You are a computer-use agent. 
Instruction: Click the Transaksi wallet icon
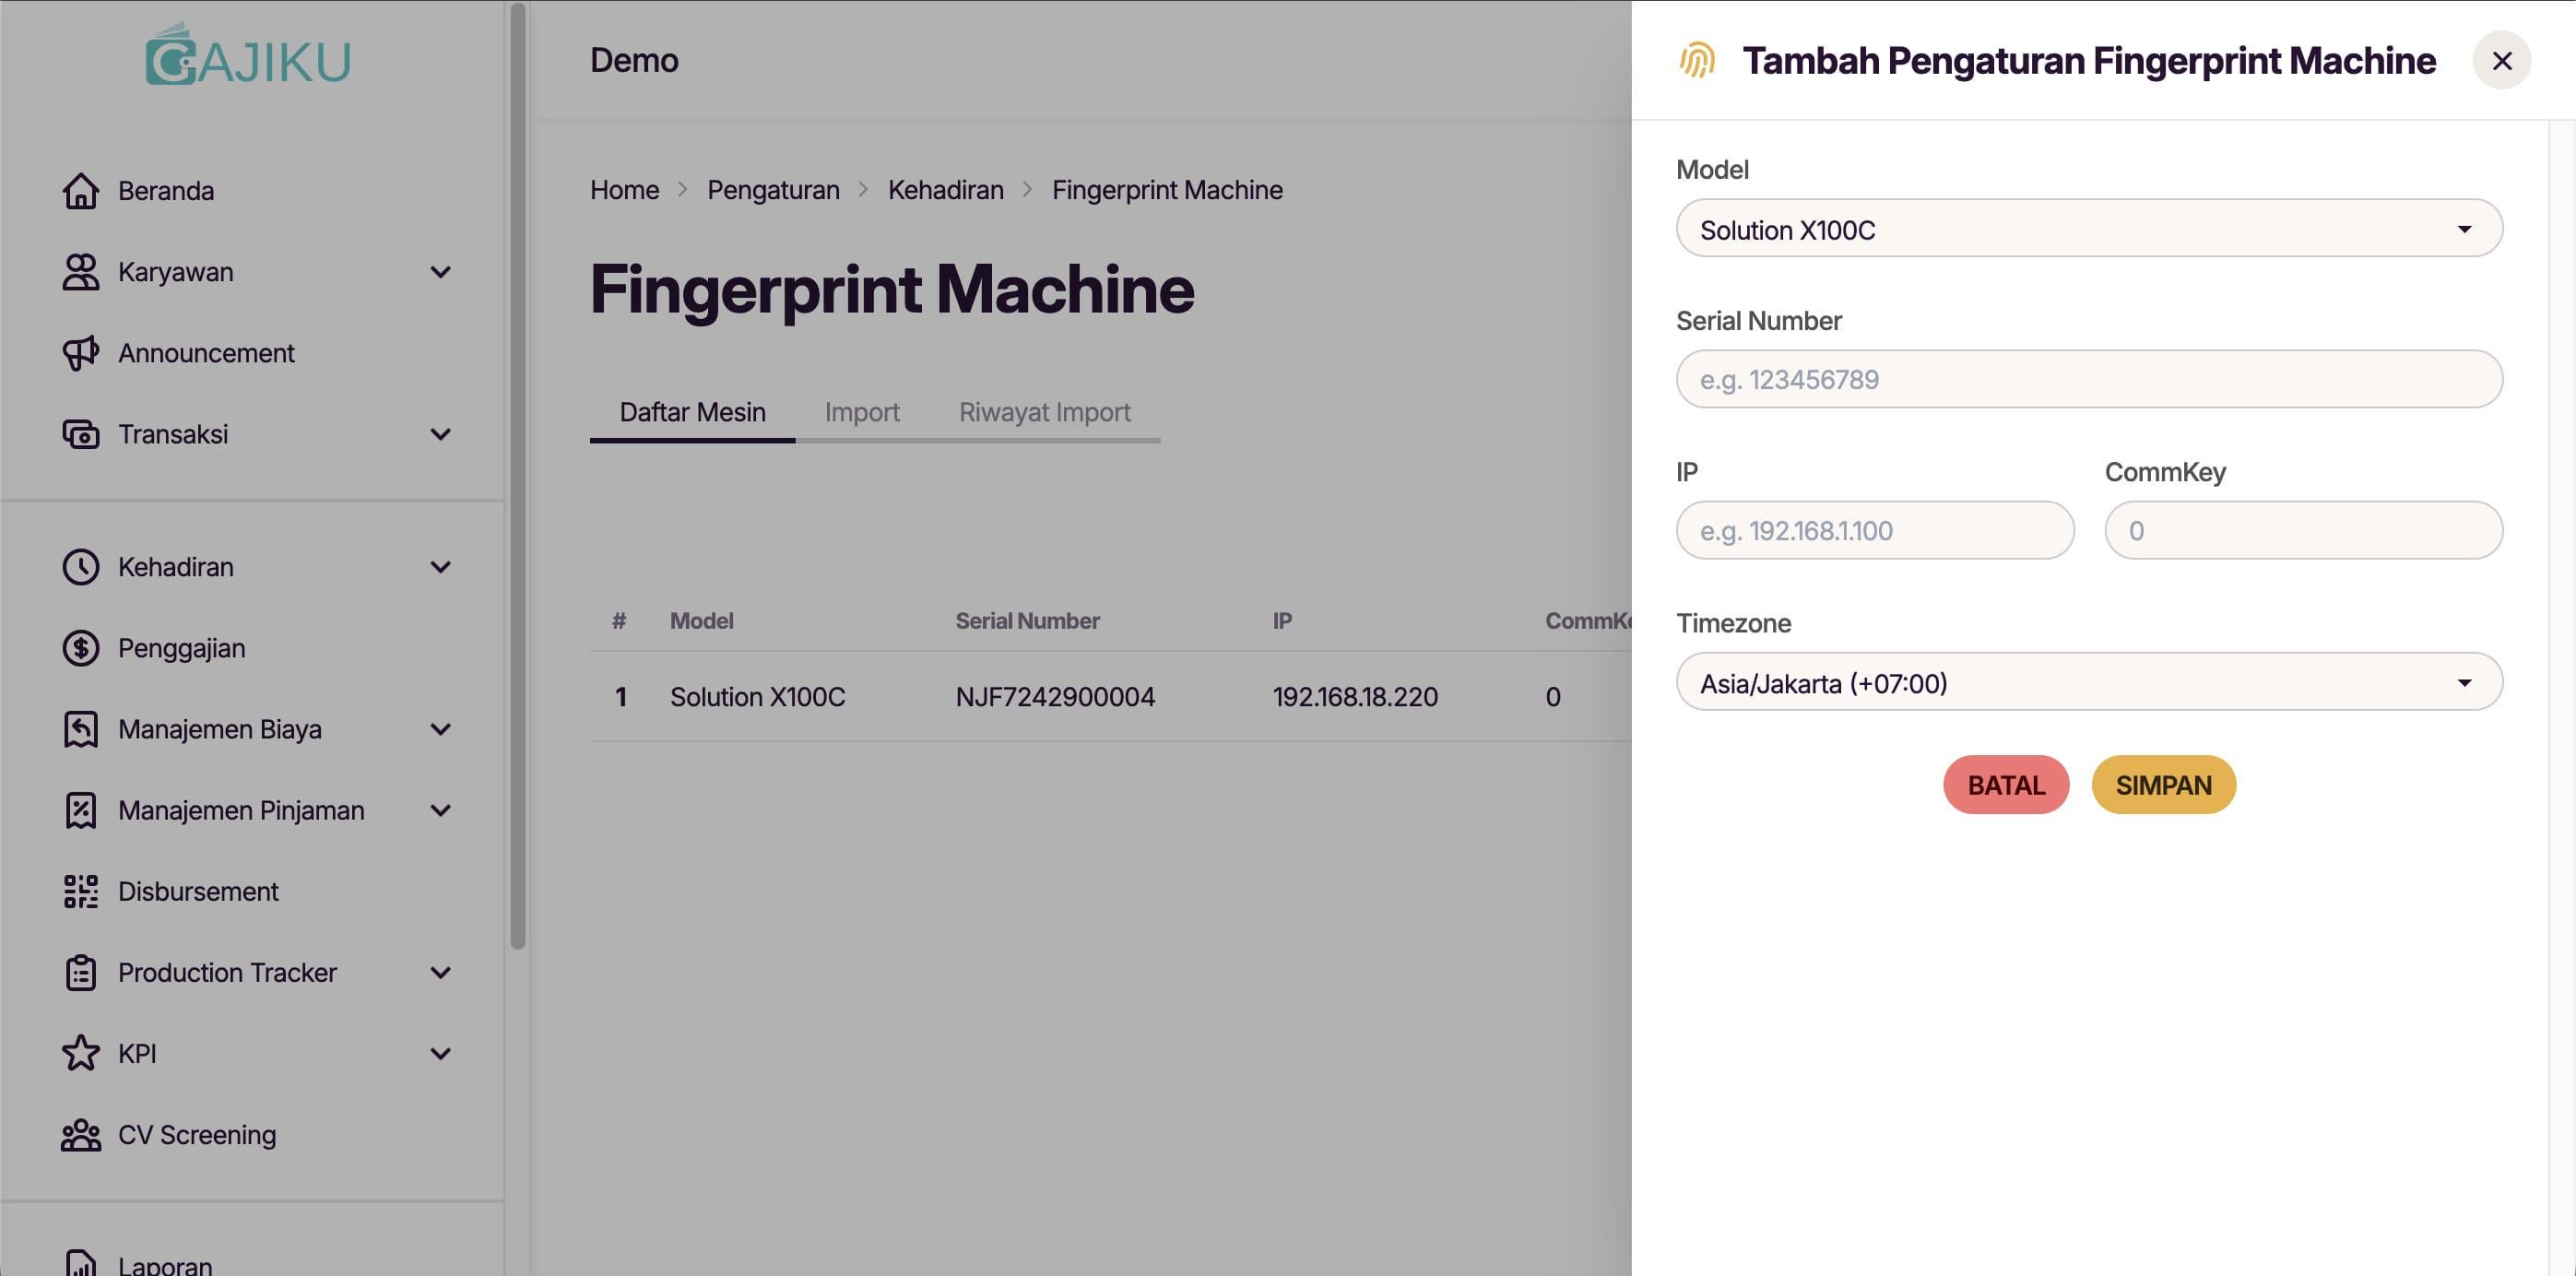pyautogui.click(x=81, y=434)
